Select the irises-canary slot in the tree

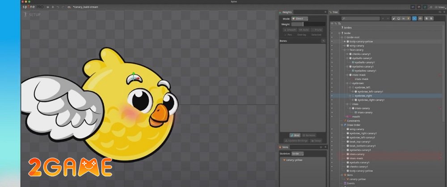(x=362, y=108)
